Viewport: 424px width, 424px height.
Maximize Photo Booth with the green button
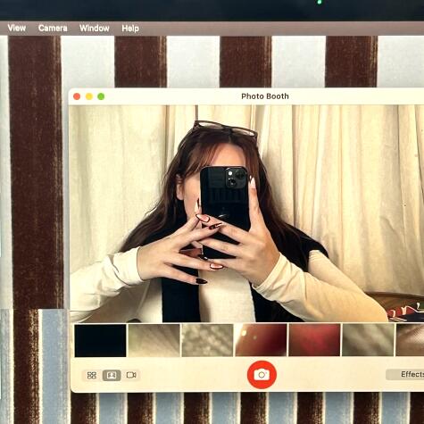[101, 96]
